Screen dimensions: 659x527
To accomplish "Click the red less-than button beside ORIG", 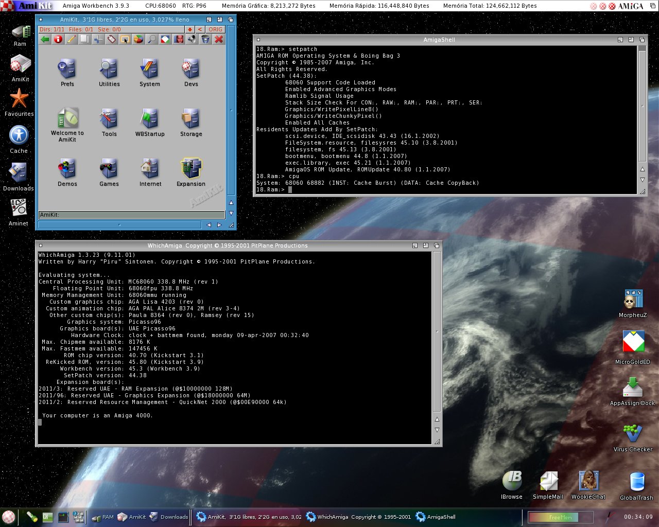I will coord(200,29).
